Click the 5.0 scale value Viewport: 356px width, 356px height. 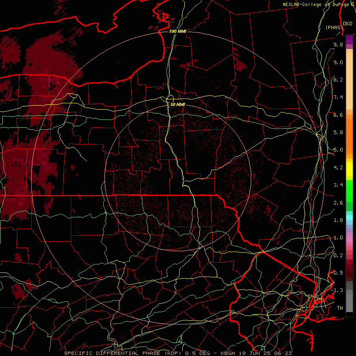pos(338,150)
